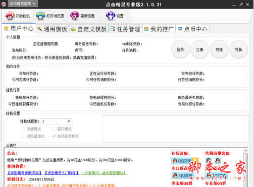
Task: Open QQ交谈 chat under 在线客服
Action: coord(185,161)
